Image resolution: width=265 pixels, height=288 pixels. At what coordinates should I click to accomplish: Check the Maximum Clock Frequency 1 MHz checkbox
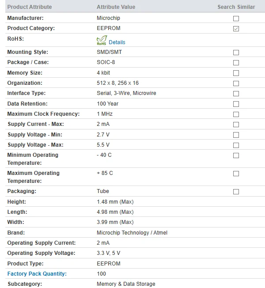[x=236, y=114]
